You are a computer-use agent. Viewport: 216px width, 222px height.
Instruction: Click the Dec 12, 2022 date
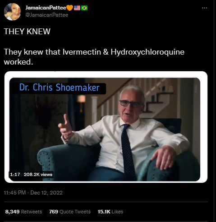pyautogui.click(x=46, y=193)
